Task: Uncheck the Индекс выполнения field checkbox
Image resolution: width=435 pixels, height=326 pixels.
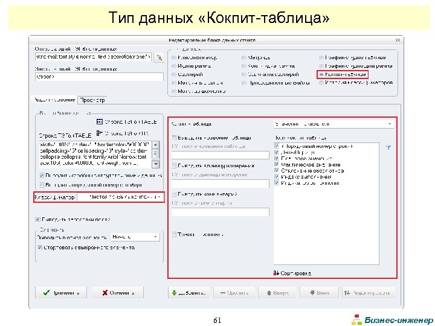Action: tap(276, 176)
